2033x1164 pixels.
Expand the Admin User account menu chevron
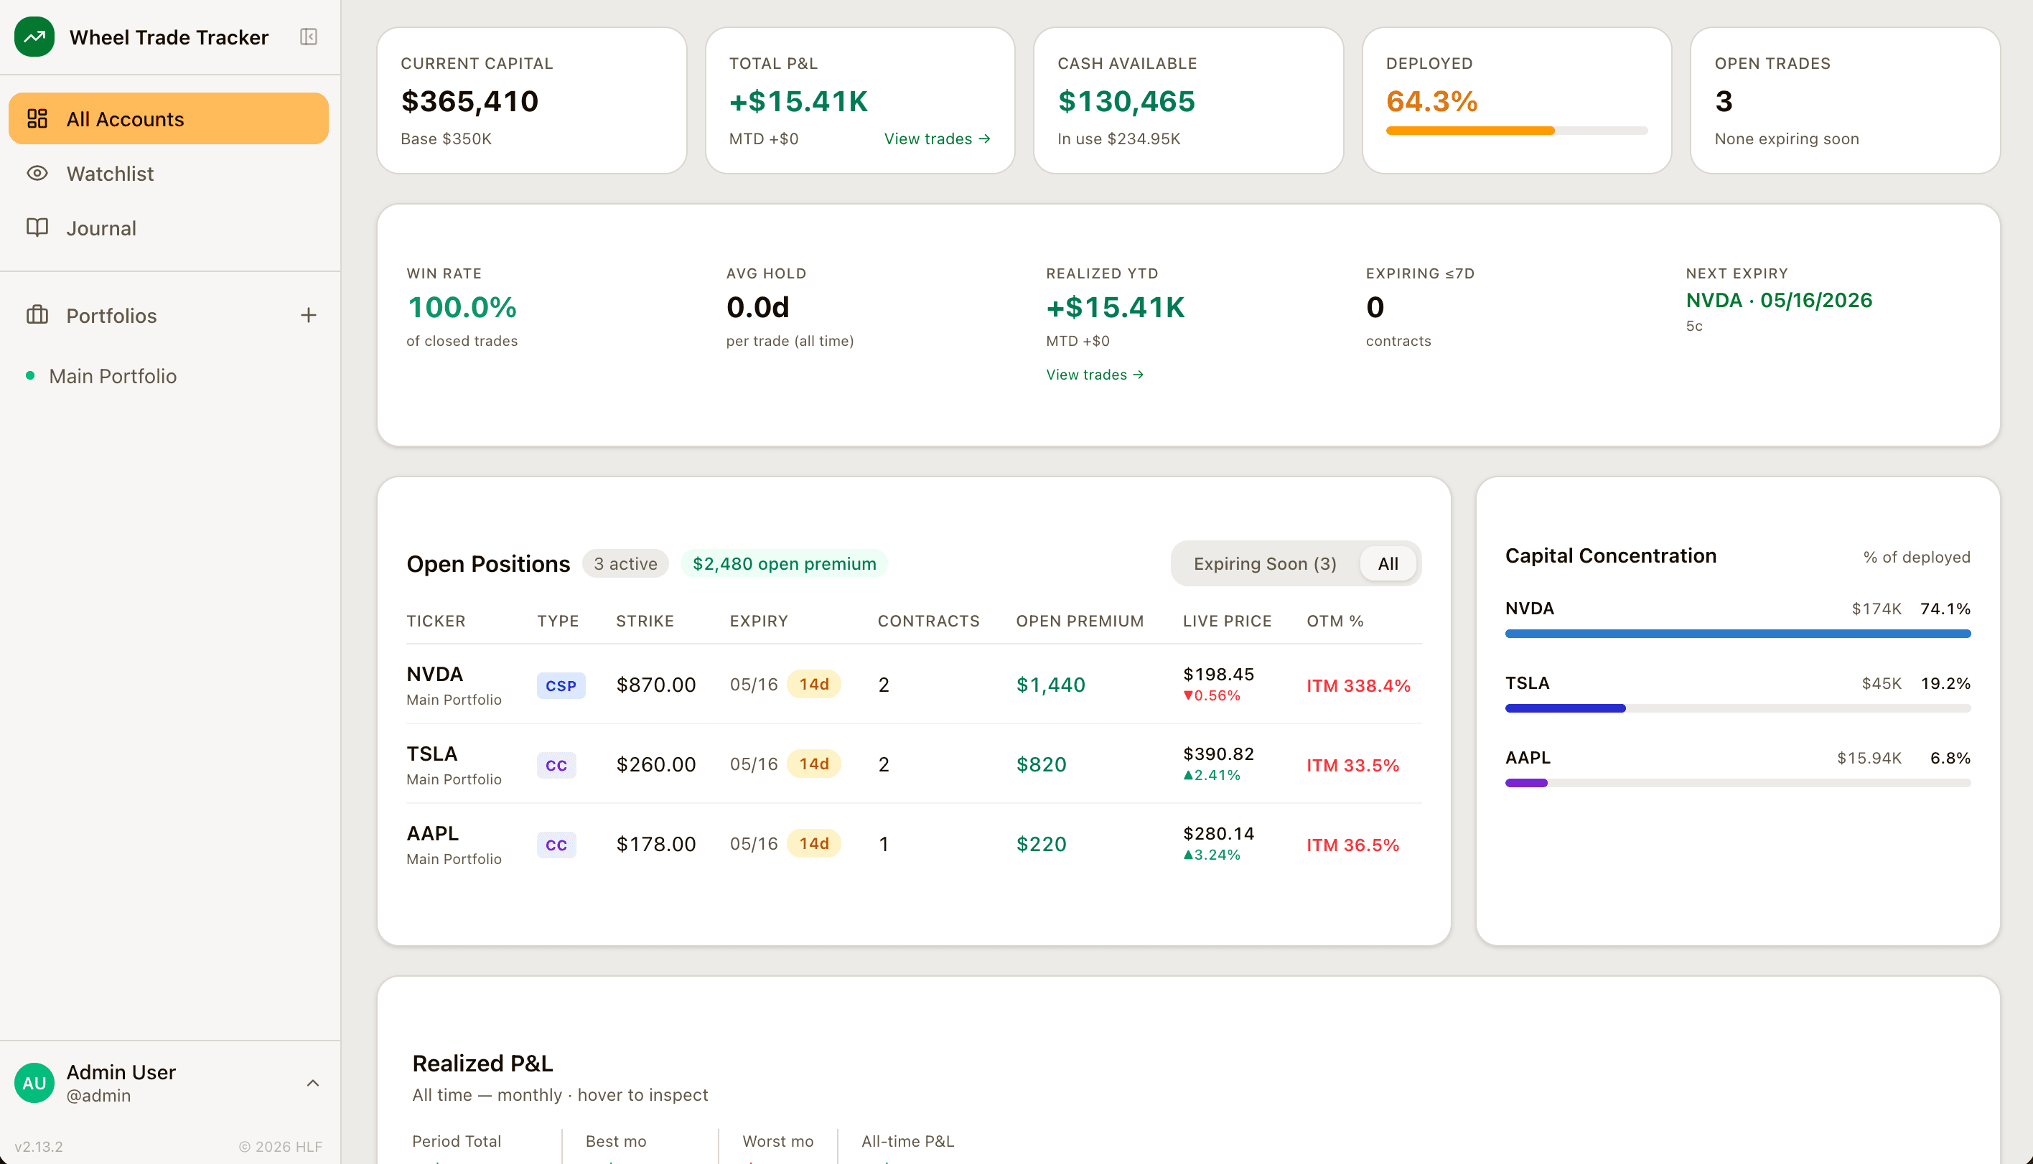point(312,1082)
